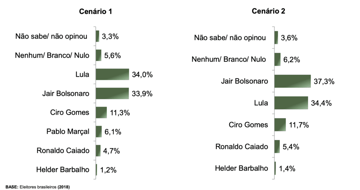Click the 5,4% Ronaldo Caiado bar
The height and width of the screenshot is (190, 360).
click(x=277, y=146)
